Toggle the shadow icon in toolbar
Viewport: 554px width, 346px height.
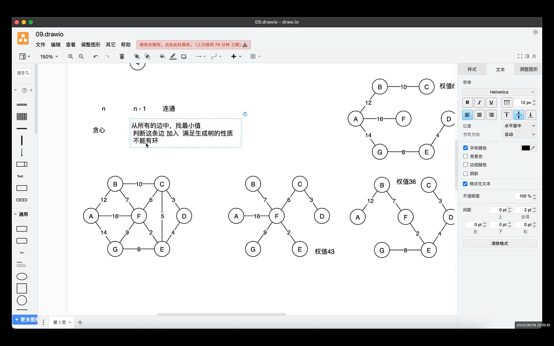tap(184, 57)
